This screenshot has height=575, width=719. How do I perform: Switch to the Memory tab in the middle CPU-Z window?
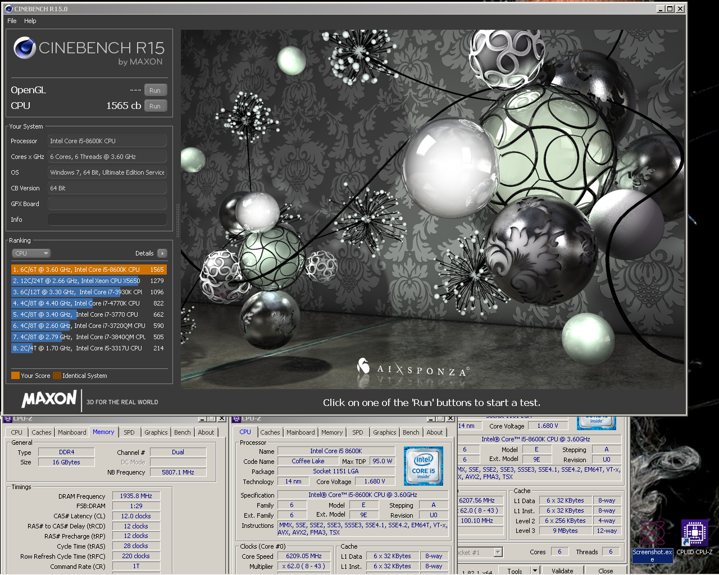332,432
